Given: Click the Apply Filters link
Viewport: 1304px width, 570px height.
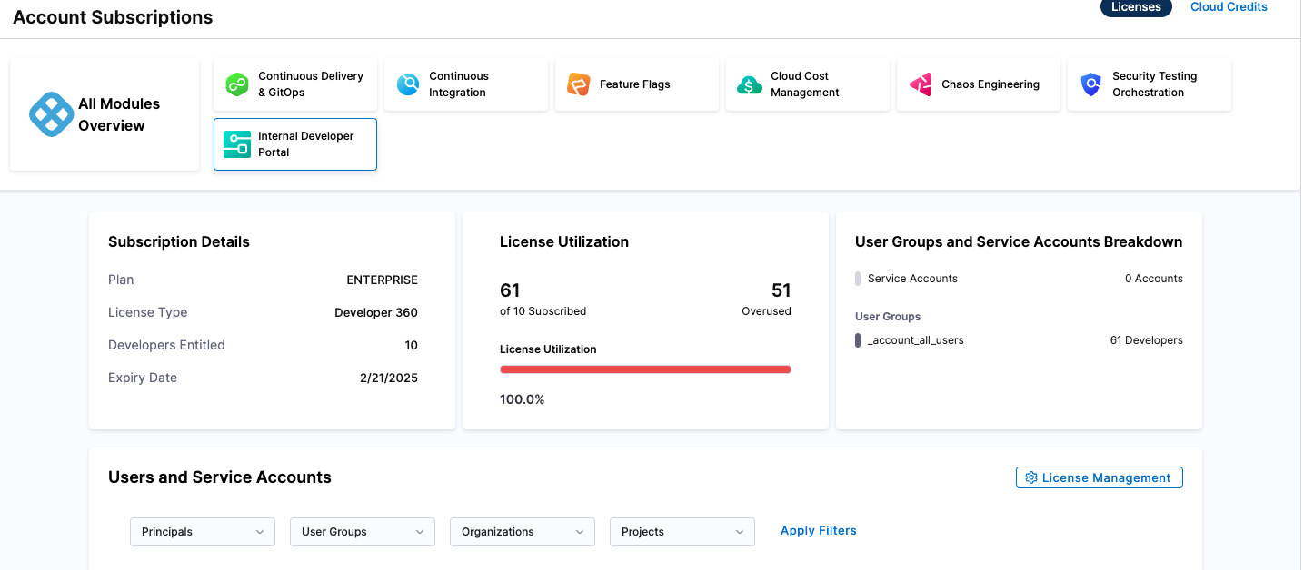Looking at the screenshot, I should [x=818, y=531].
